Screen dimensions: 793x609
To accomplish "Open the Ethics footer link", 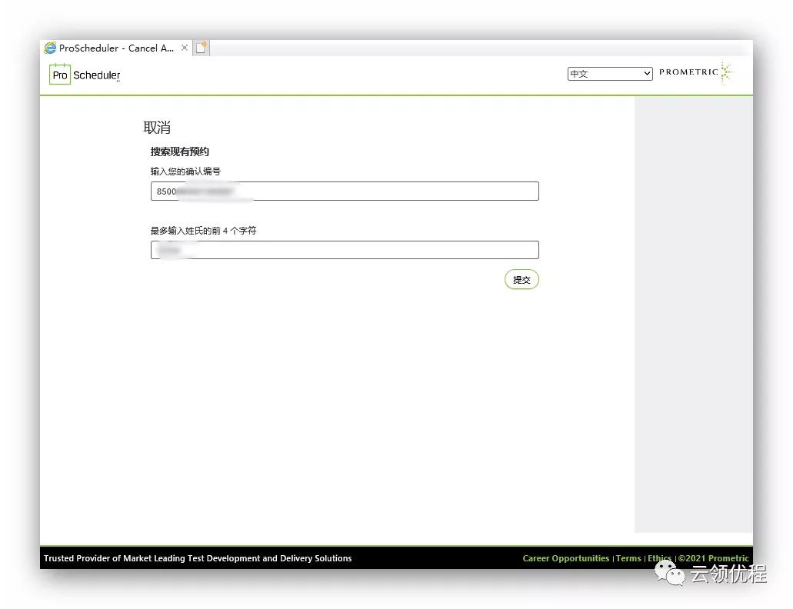I will coord(659,558).
